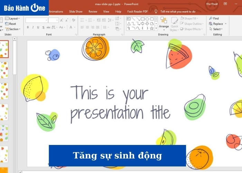Viewport: 242px width, 173px height.
Task: Toggle Align Left paragraph
Action: (x=82, y=27)
